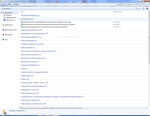This screenshot has width=150, height=116.
Task: Expand the Windows CardSpace (1) group
Action: (x=20, y=15)
